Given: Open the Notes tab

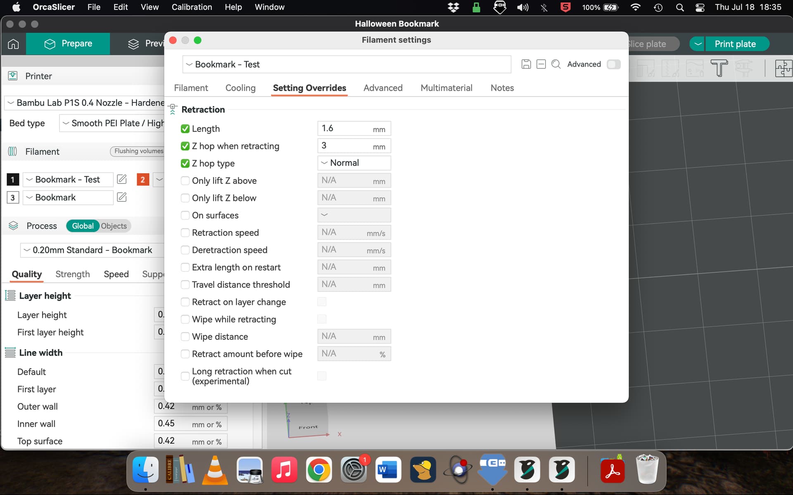Looking at the screenshot, I should pos(502,88).
